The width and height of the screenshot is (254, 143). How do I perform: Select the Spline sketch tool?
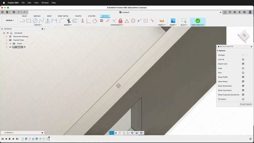41,21
